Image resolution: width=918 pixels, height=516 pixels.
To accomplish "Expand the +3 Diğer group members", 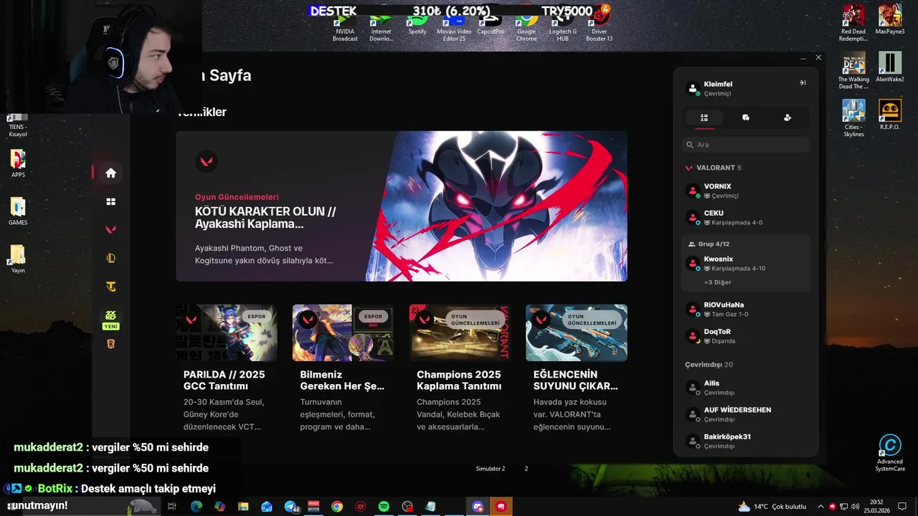I will (x=717, y=282).
